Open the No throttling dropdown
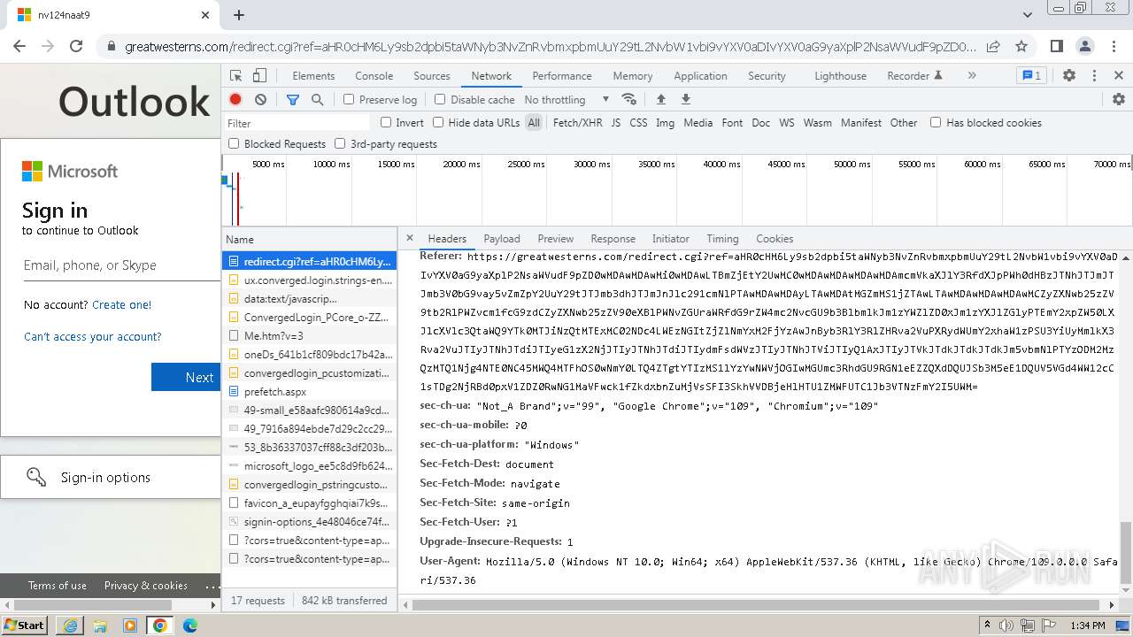The width and height of the screenshot is (1133, 637). (566, 100)
